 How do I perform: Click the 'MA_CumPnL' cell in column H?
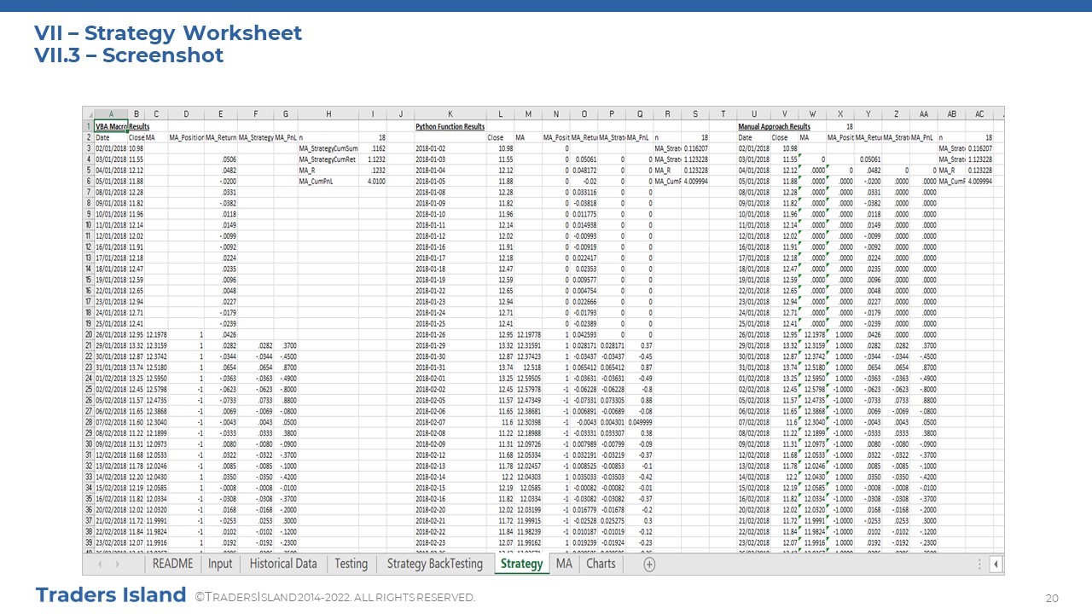328,181
